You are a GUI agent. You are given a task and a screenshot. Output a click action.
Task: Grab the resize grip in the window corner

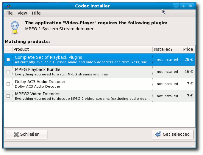pyautogui.click(x=193, y=145)
